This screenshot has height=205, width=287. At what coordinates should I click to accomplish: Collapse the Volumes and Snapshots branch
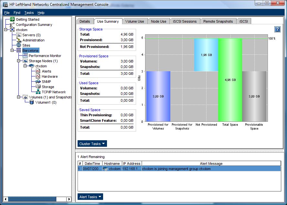coord(18,97)
